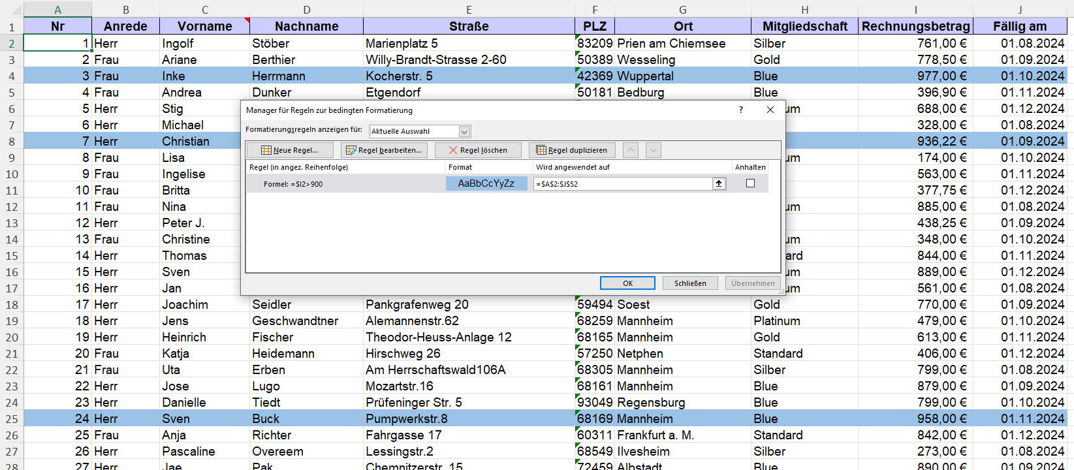Click cell Willy-Brandt-Strasse 2-60
Screen dimensions: 1074x470
point(469,59)
